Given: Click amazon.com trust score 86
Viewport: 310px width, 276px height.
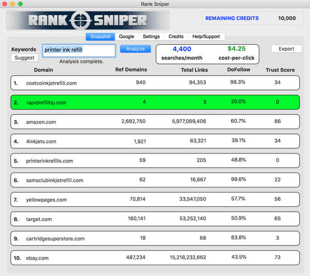Looking at the screenshot, I should pos(277,122).
